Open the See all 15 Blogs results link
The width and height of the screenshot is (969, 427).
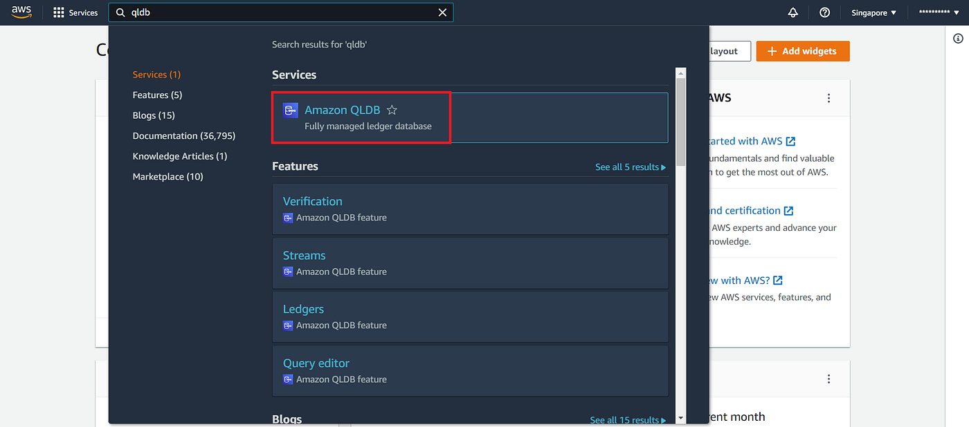(627, 419)
